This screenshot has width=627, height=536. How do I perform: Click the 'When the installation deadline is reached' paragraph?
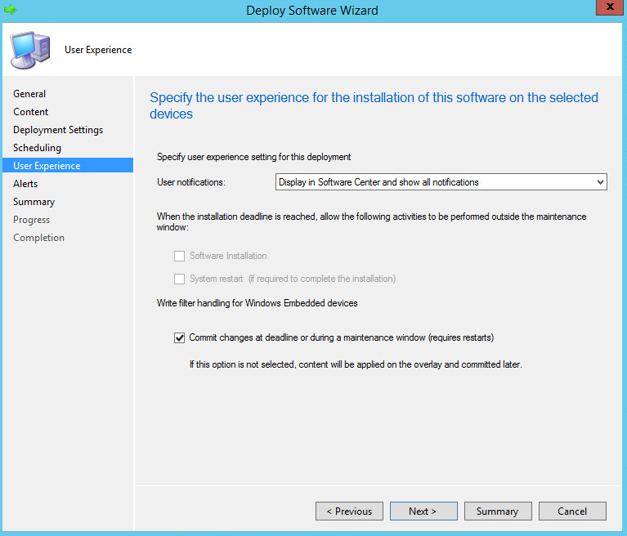click(x=371, y=221)
